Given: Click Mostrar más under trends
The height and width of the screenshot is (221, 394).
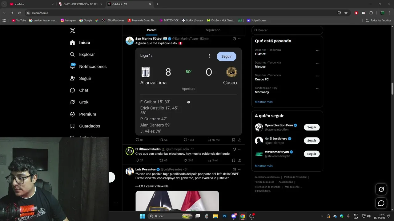Looking at the screenshot, I should pyautogui.click(x=263, y=102).
